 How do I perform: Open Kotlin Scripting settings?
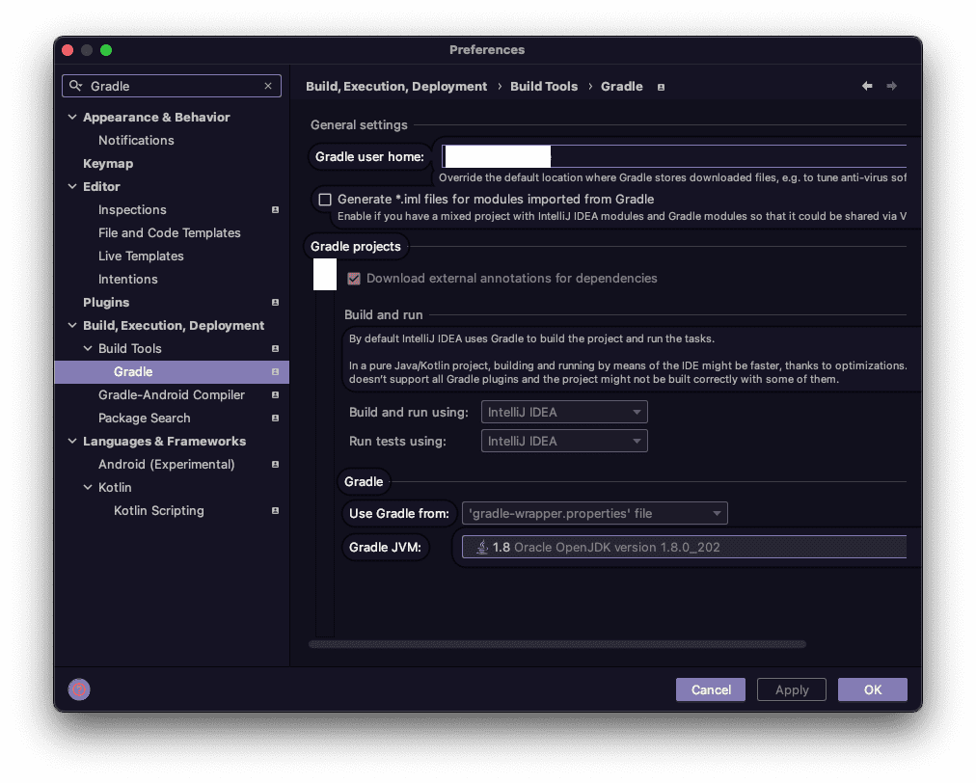click(159, 510)
